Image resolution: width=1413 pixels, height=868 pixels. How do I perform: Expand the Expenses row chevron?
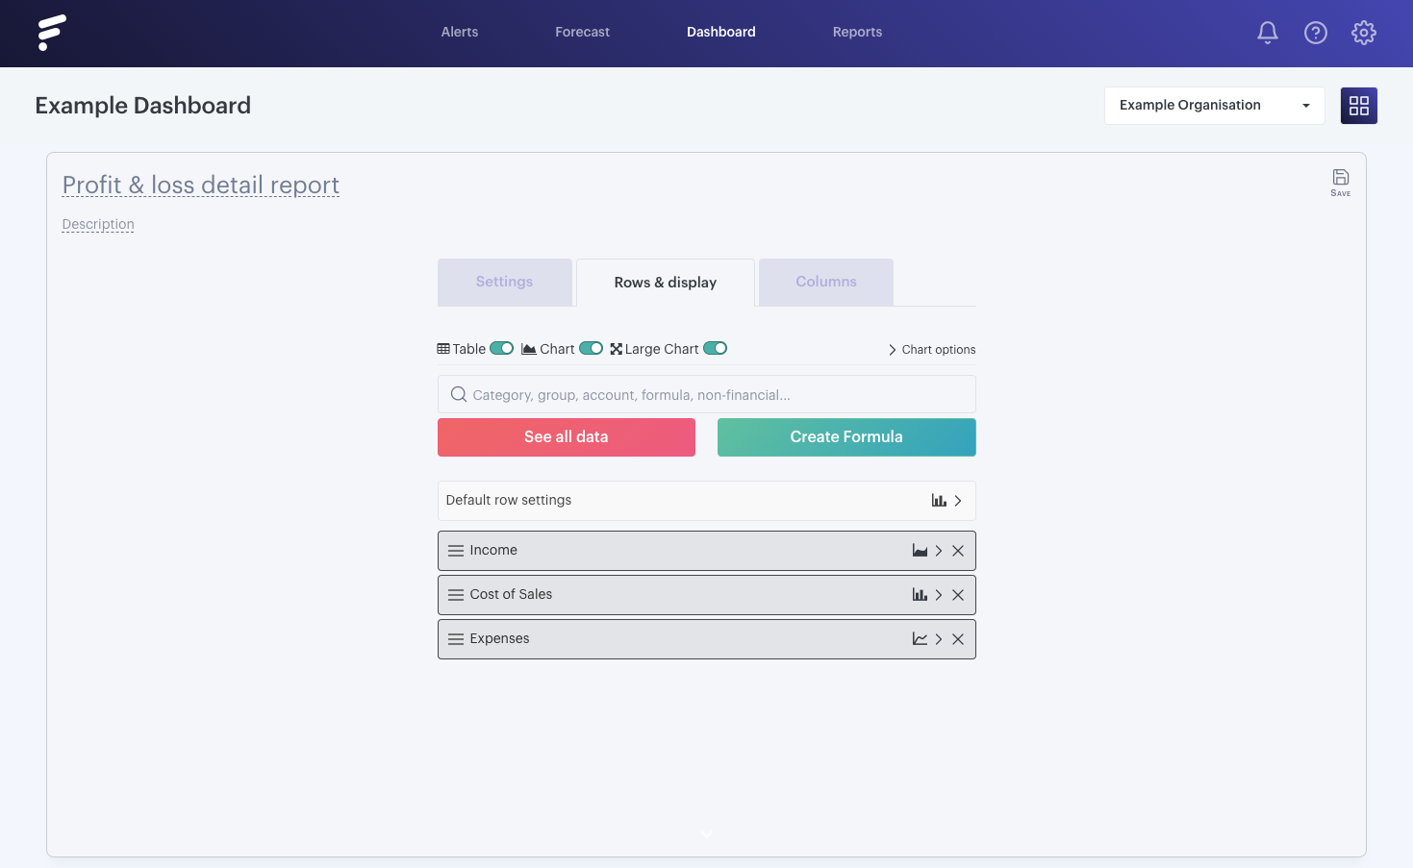tap(939, 639)
